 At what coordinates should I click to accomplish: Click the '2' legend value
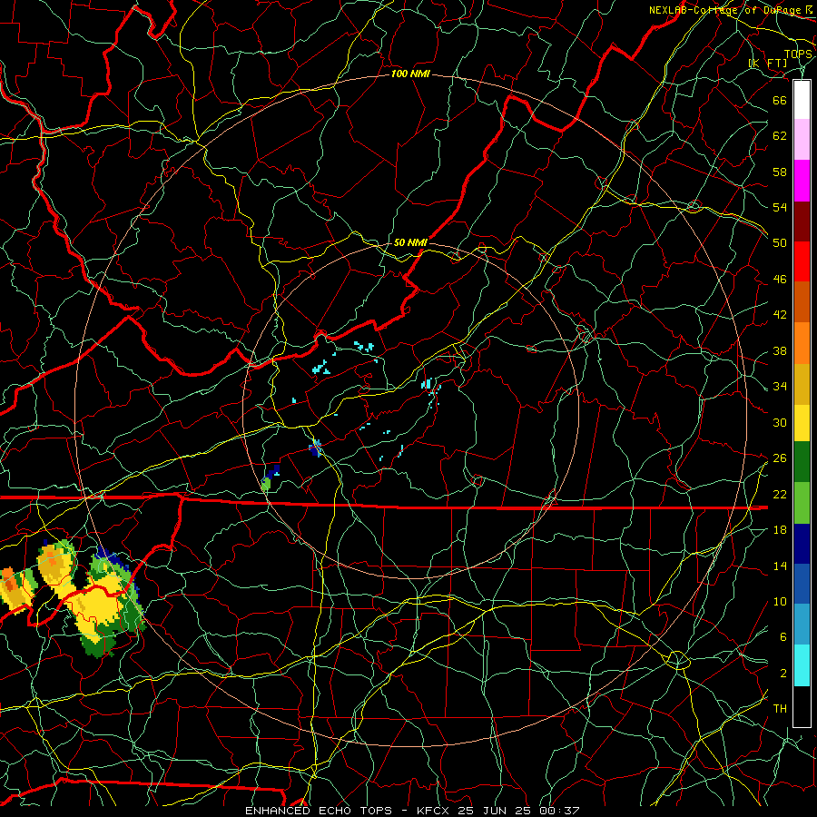(783, 674)
